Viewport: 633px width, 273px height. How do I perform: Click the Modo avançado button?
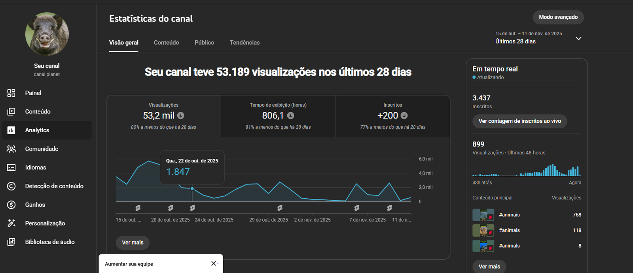558,17
